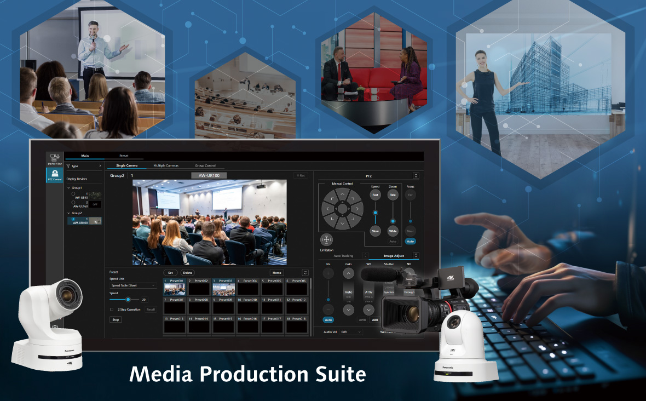Toggle the Focus Auto button
Viewport: 646px width, 401px height.
[410, 241]
